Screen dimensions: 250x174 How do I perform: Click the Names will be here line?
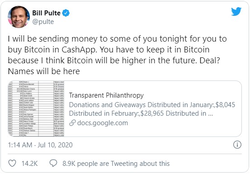(44, 71)
